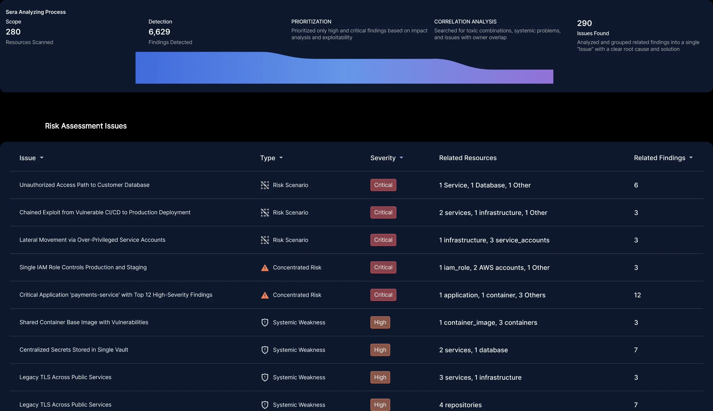Click the warning triangle beside 'payments-service' issue

[x=265, y=295]
